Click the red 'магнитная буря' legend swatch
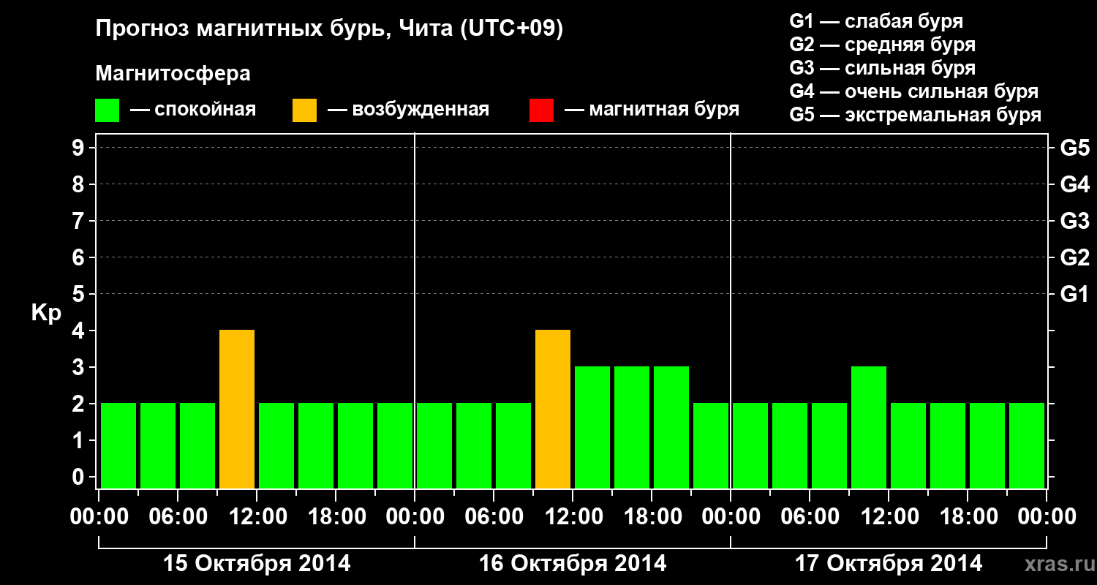Viewport: 1097px width, 585px height. [x=541, y=110]
